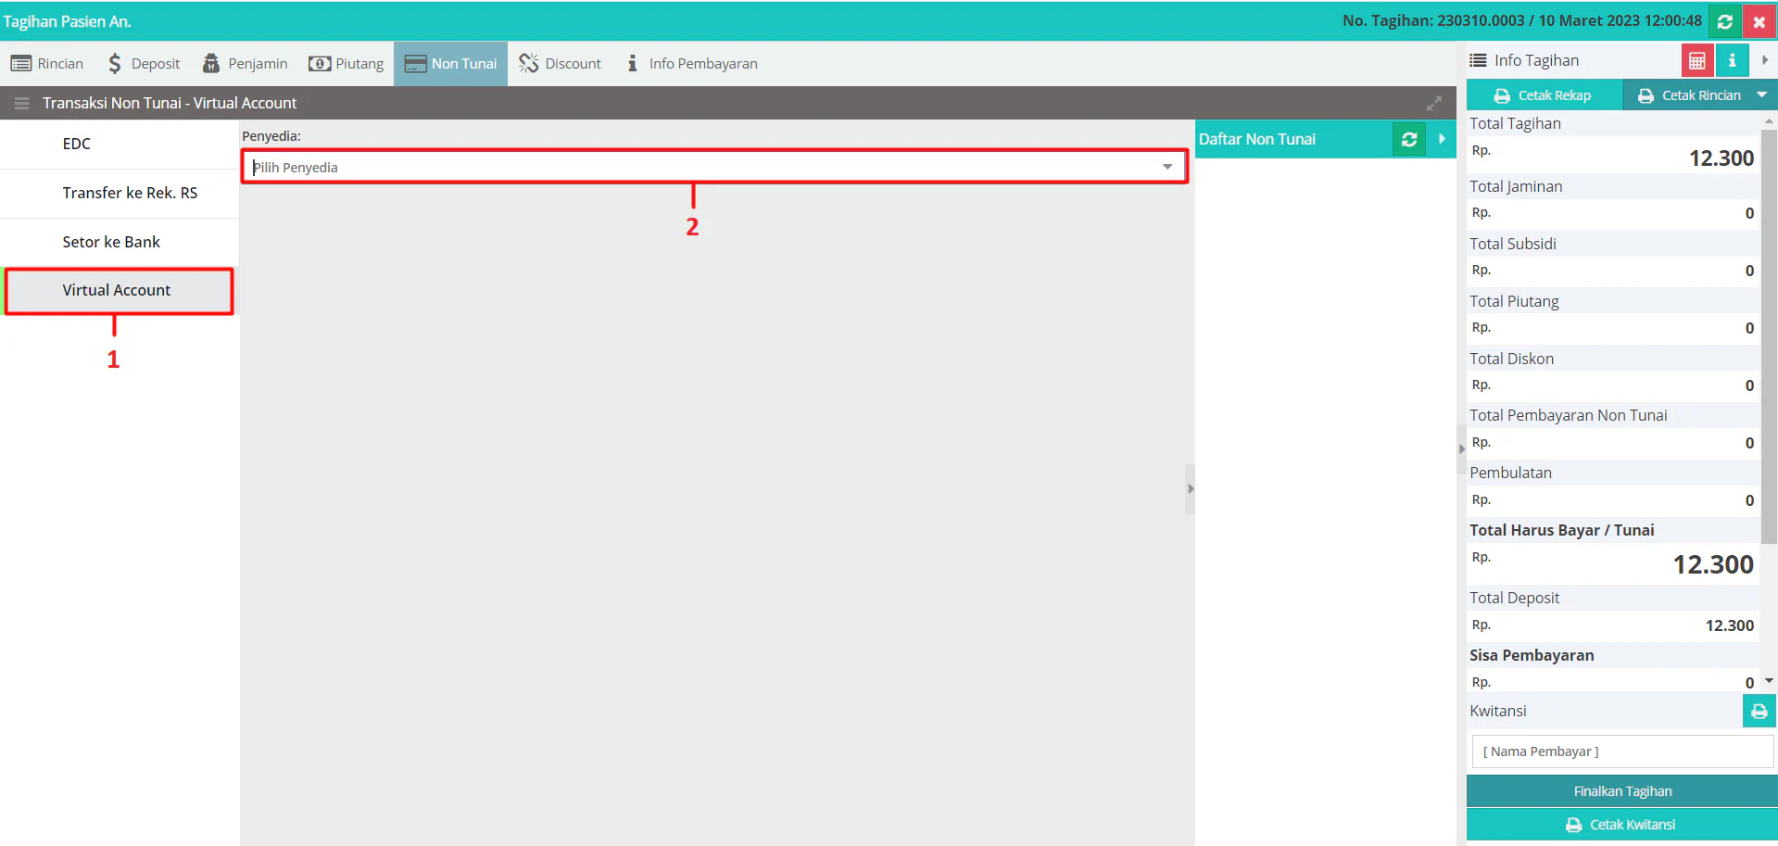Switch to the Penjamin tab
1778x846 pixels.
[x=246, y=64]
